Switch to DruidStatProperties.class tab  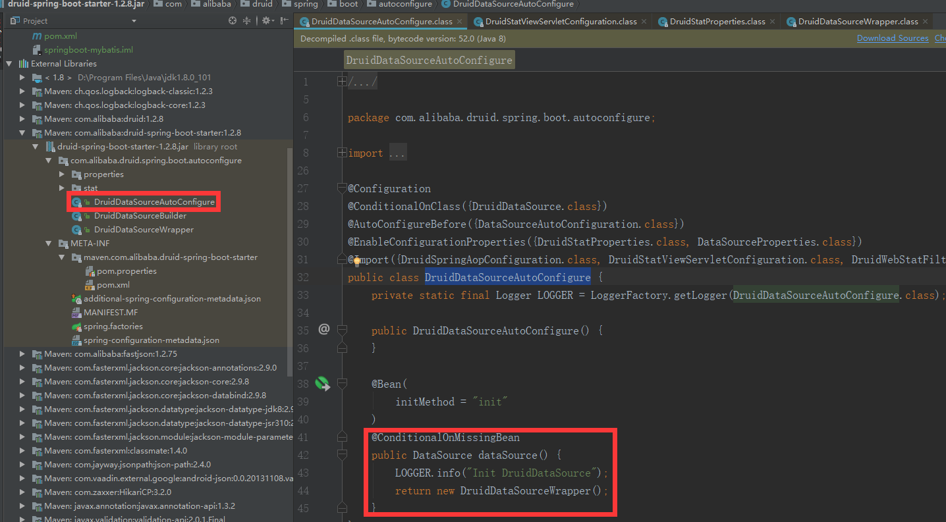[x=717, y=22]
